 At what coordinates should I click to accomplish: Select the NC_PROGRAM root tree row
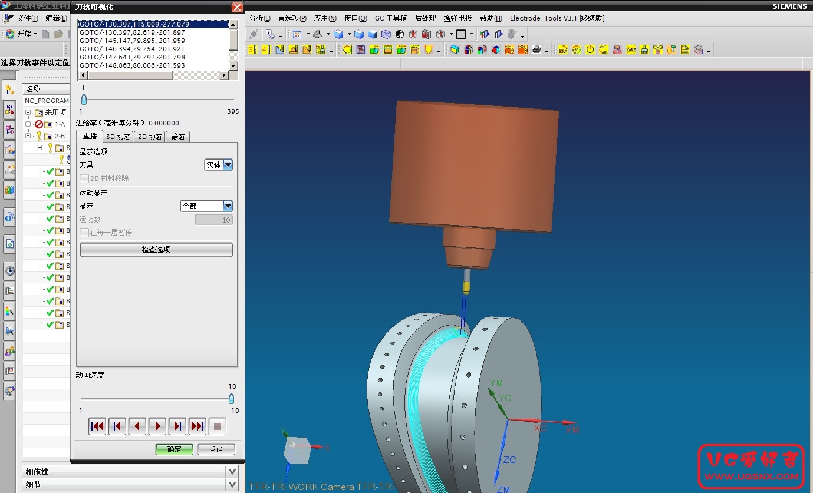47,101
